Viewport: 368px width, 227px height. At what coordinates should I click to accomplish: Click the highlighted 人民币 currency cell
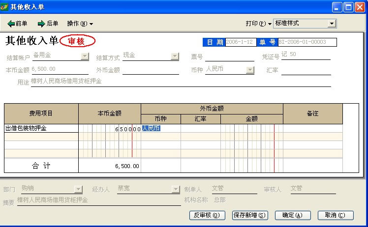tap(152, 128)
